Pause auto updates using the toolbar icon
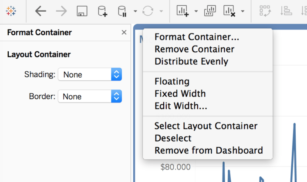The image size is (307, 182). click(x=123, y=11)
